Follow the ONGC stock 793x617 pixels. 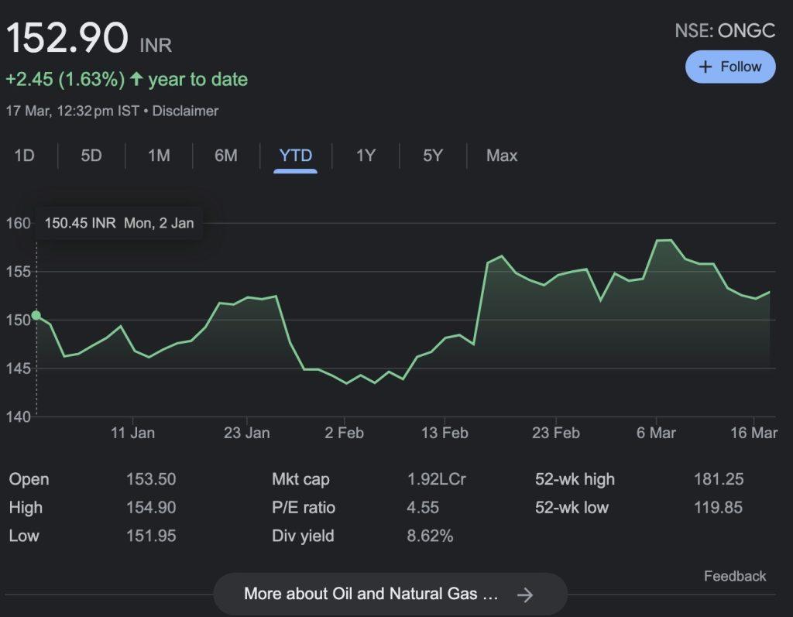click(x=730, y=67)
